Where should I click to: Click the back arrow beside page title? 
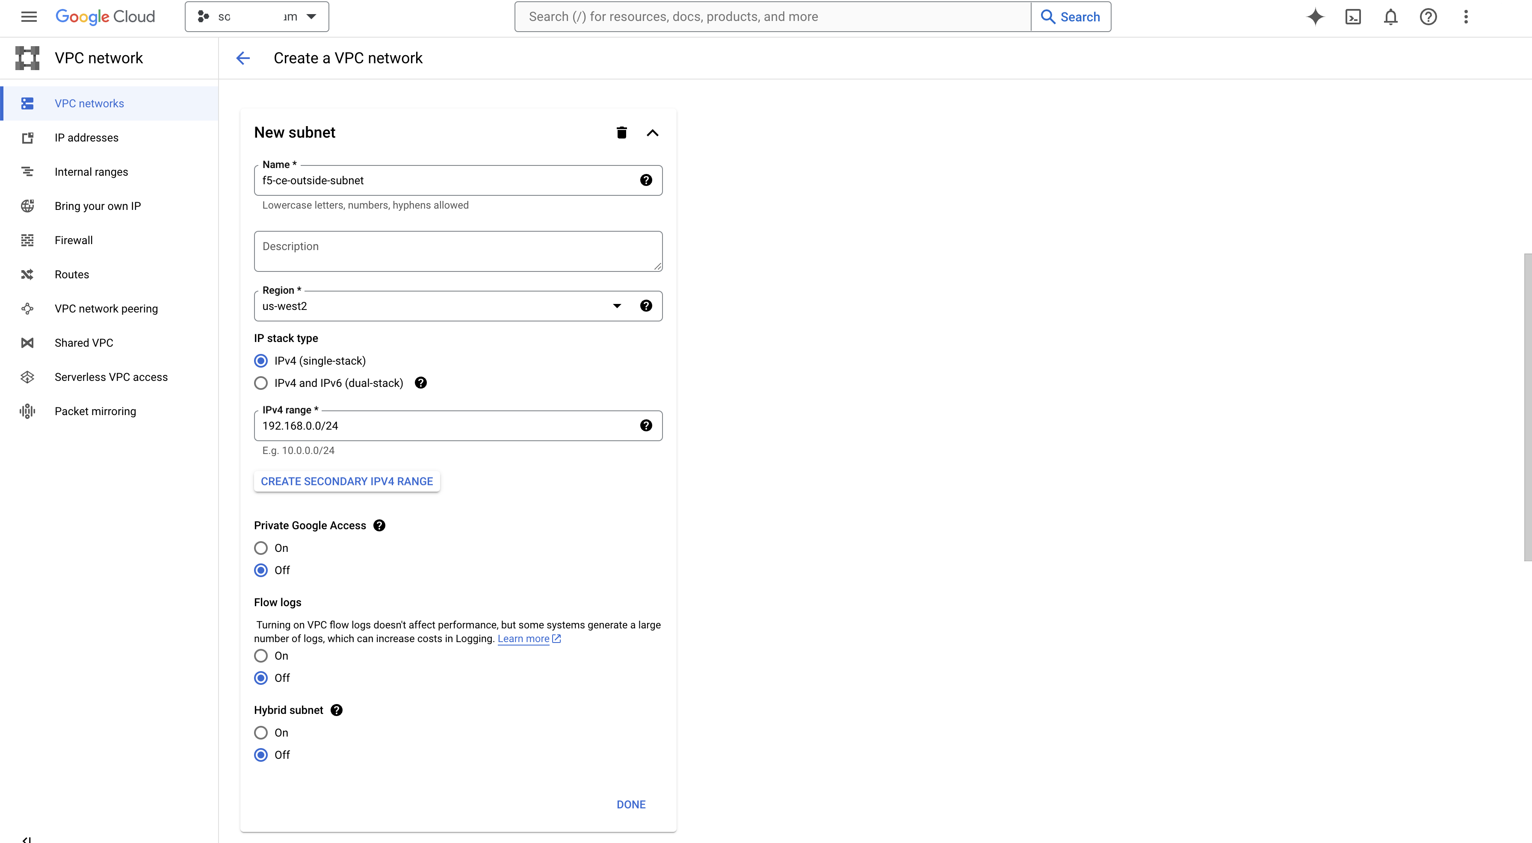243,58
